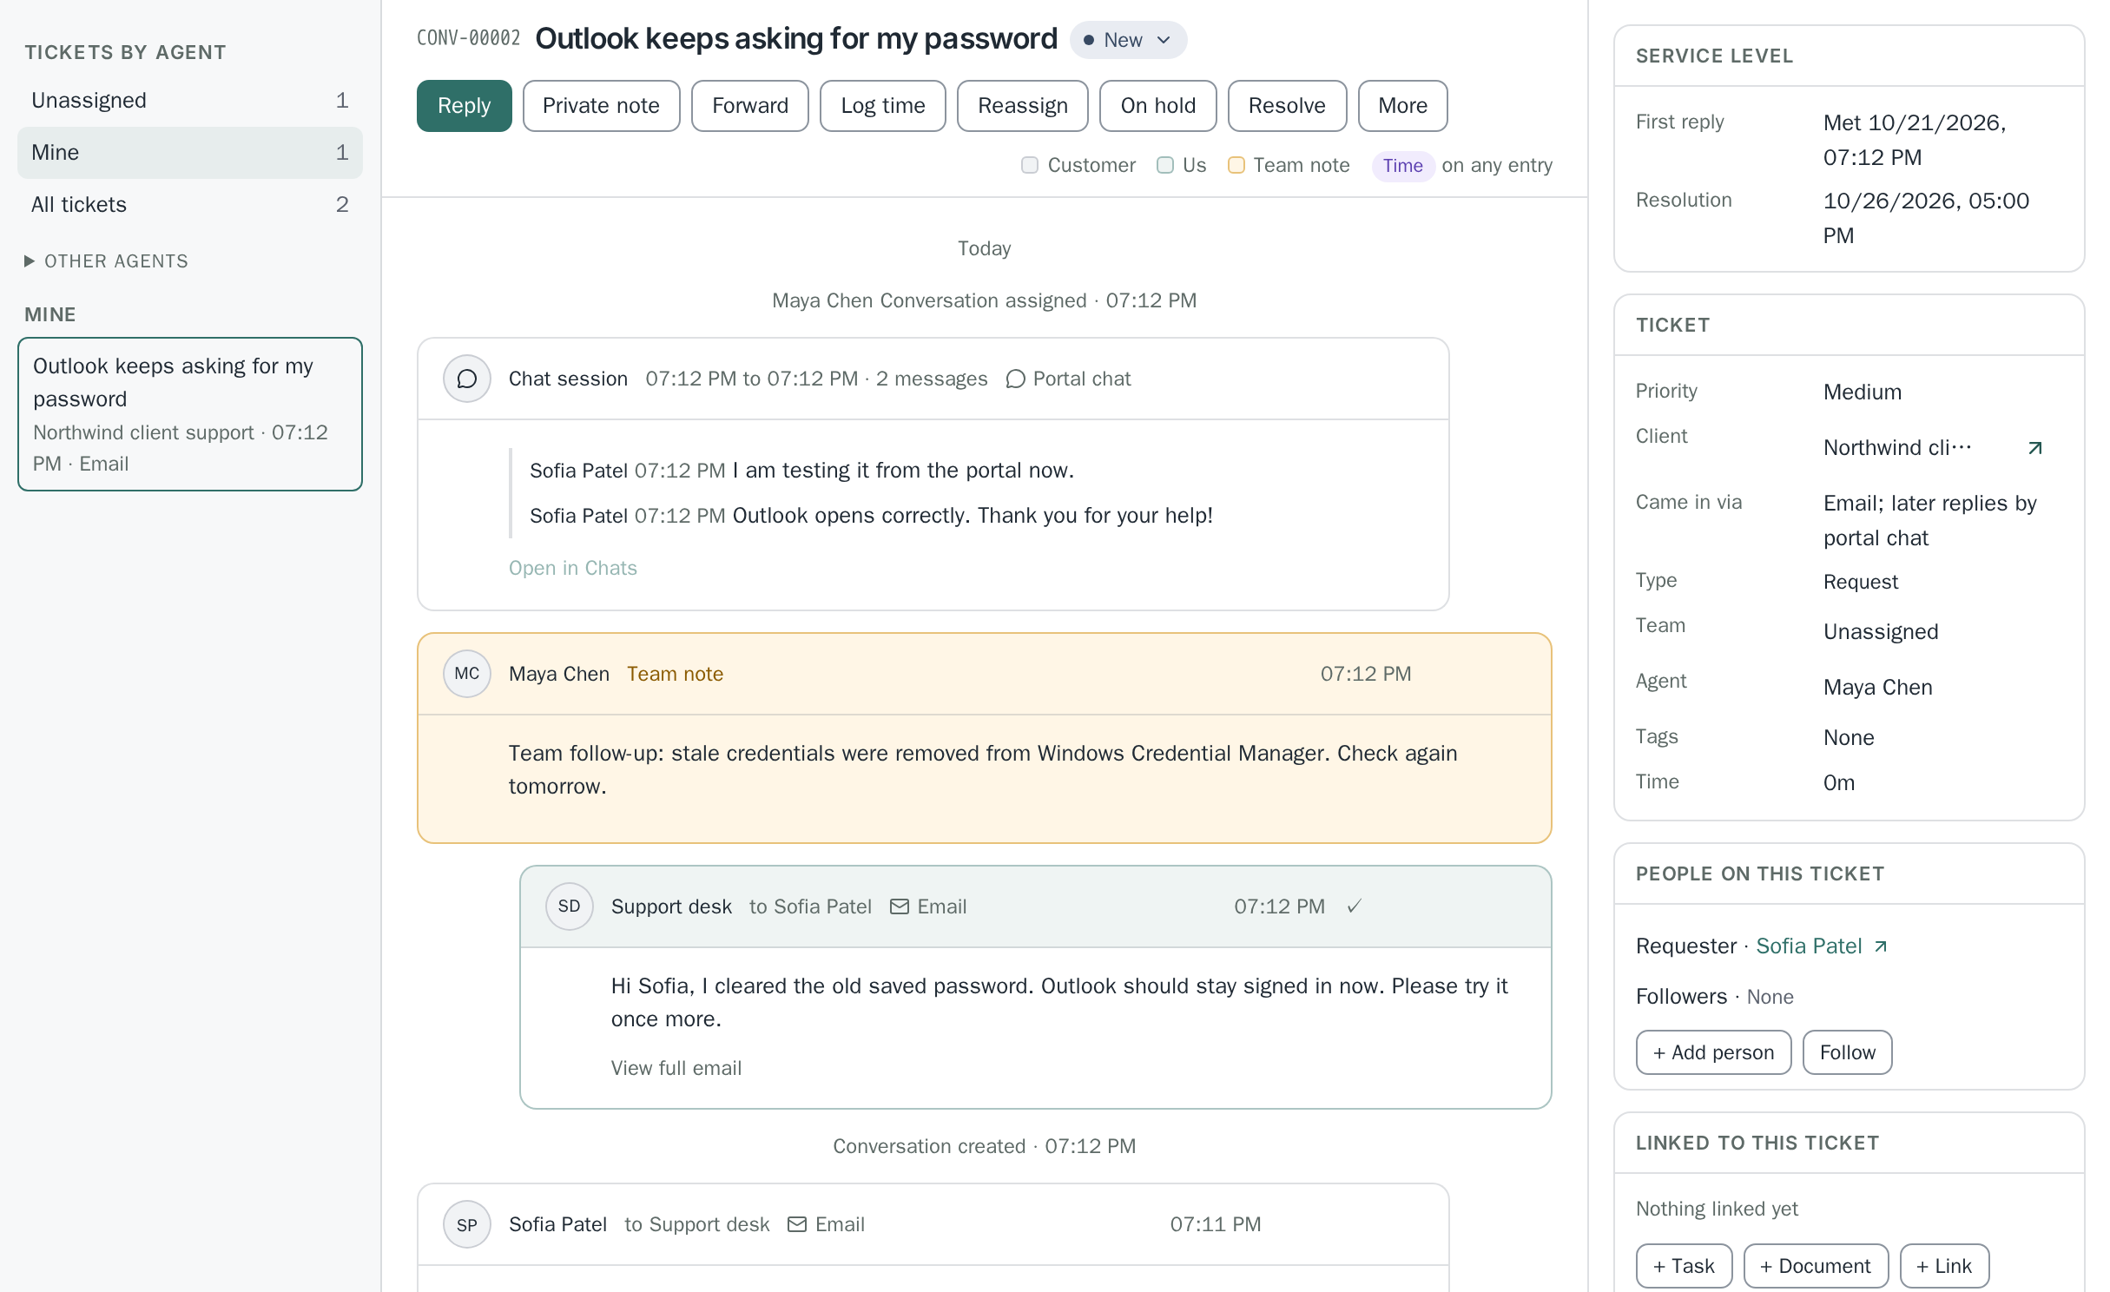Click the Maya Chen agent value
Image resolution: width=2110 pixels, height=1292 pixels.
[x=1878, y=688]
